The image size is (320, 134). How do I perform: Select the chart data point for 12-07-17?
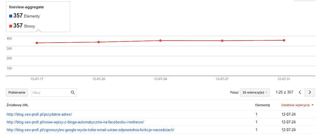coord(37,43)
